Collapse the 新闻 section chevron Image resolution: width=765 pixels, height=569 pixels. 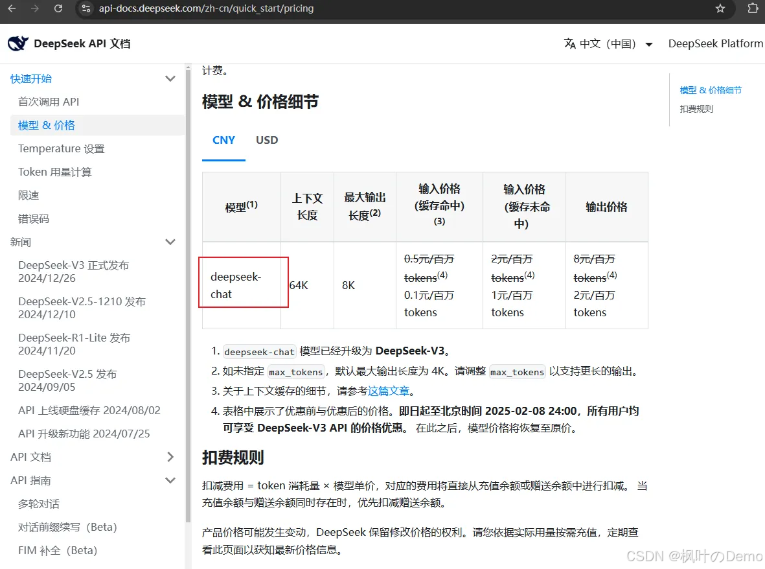pos(170,242)
